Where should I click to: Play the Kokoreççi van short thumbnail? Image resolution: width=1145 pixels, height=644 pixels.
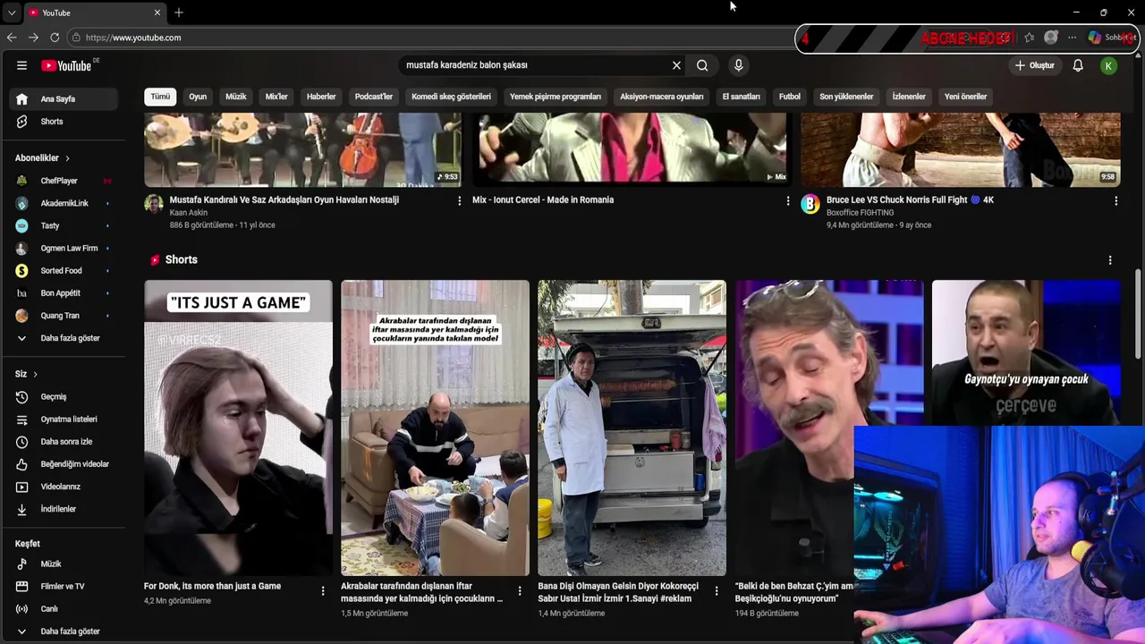click(x=632, y=428)
